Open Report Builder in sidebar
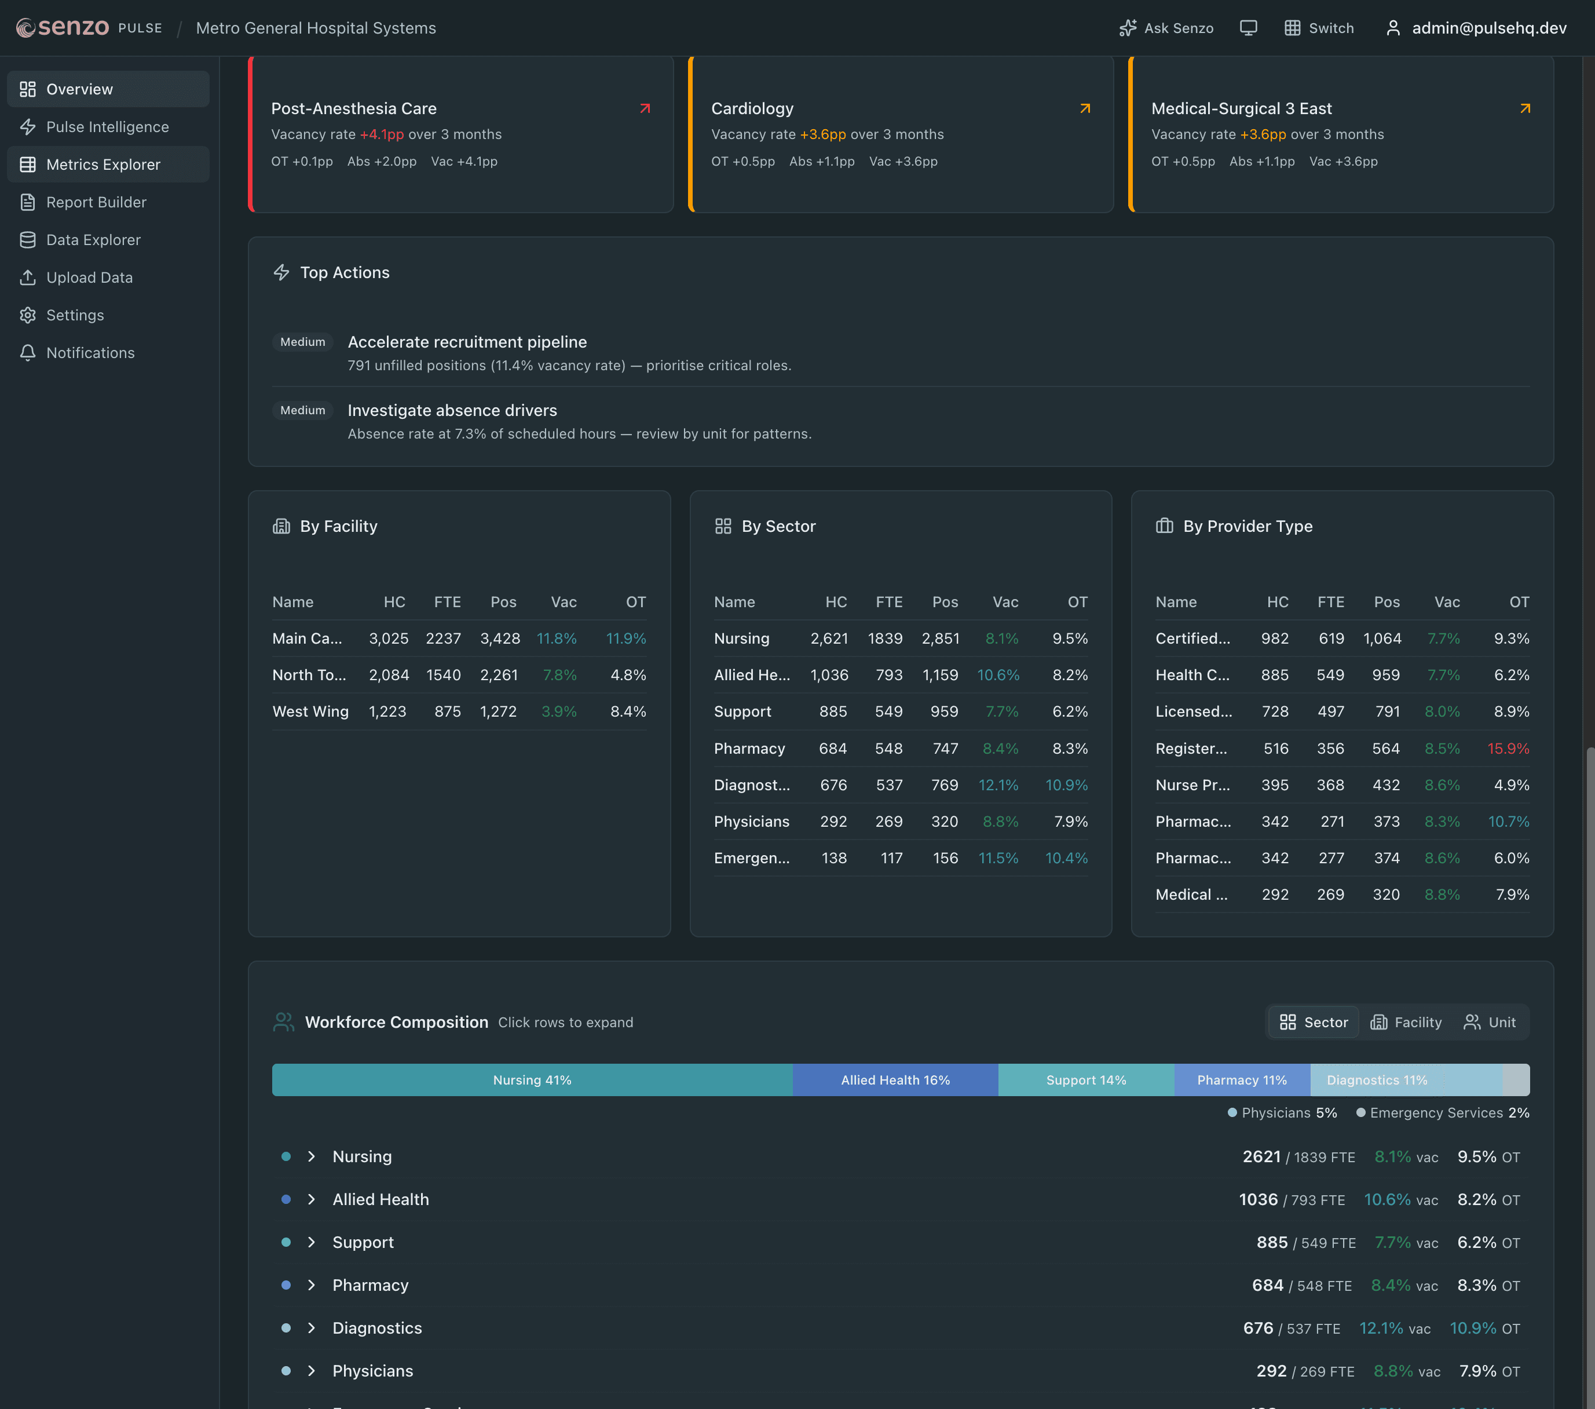This screenshot has height=1409, width=1595. point(96,202)
